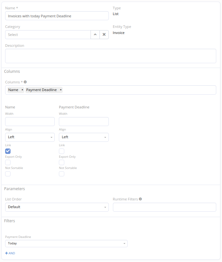Viewport: 222px width, 262px height.
Task: Remove the Payment Deadline column tag
Action: tap(61, 90)
